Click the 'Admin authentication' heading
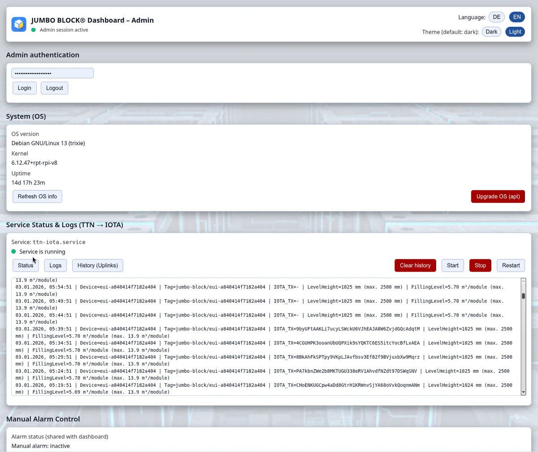The image size is (538, 452). (43, 55)
